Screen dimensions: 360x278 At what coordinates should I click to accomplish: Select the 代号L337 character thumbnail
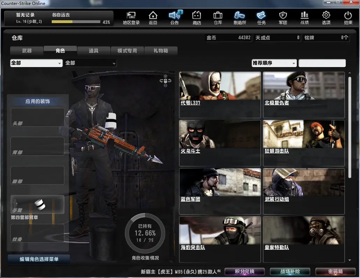pos(220,86)
